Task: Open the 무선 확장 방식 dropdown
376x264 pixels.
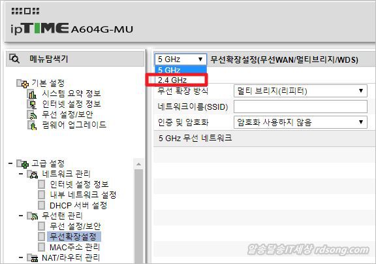Action: coord(300,91)
